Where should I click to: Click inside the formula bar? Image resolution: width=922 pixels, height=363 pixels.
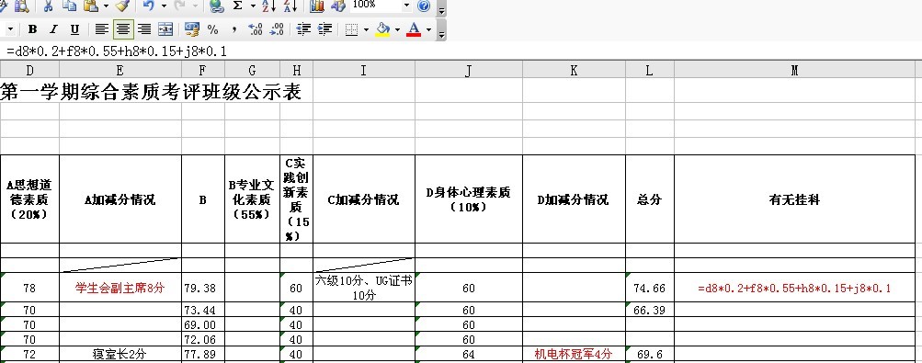tap(461, 51)
